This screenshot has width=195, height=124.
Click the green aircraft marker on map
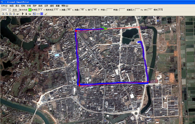click(104, 28)
